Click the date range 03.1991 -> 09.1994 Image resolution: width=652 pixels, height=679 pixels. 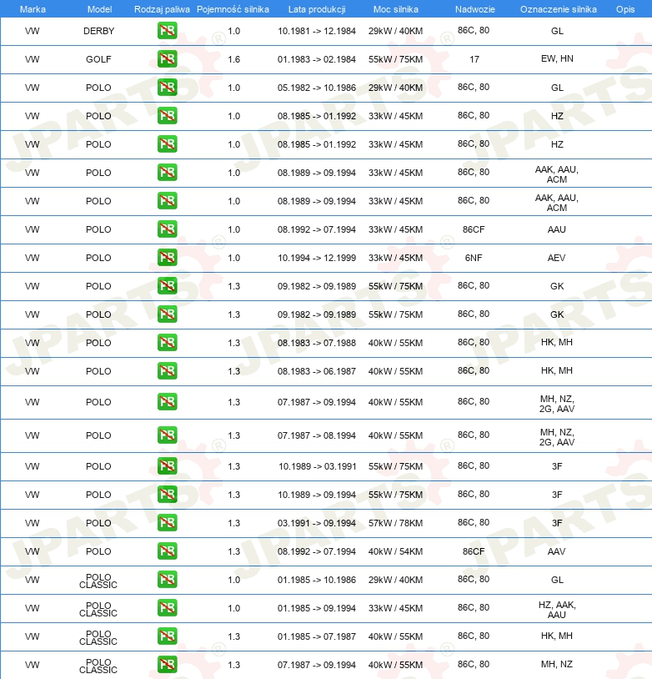[x=317, y=523]
